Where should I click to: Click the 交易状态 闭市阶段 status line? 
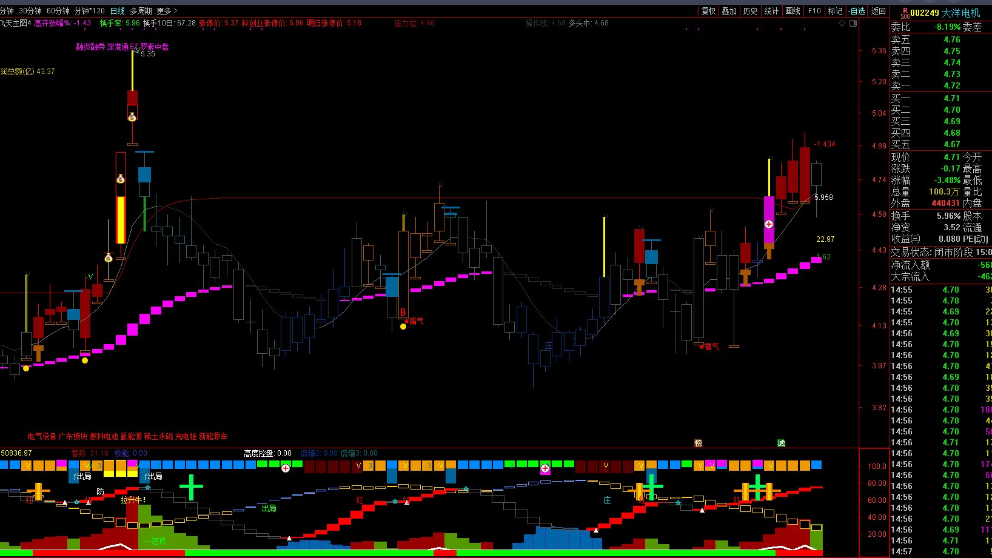(x=941, y=252)
